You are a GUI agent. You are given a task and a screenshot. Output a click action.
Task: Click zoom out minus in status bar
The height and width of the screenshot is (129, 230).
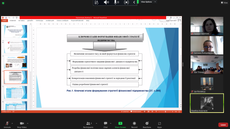tap(159, 111)
